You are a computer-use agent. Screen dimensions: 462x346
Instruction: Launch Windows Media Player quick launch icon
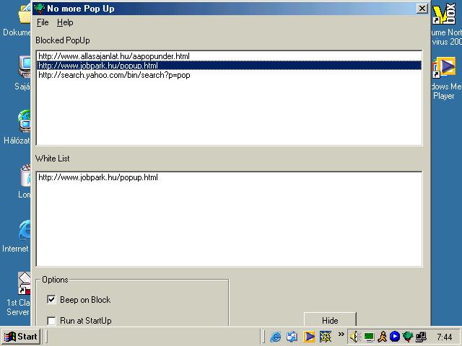tap(309, 337)
